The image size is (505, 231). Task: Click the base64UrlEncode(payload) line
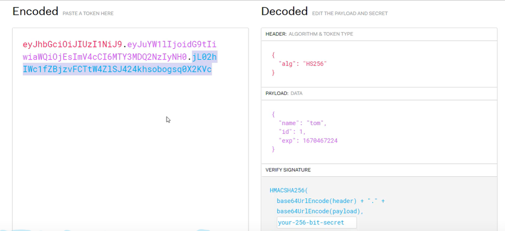320,211
